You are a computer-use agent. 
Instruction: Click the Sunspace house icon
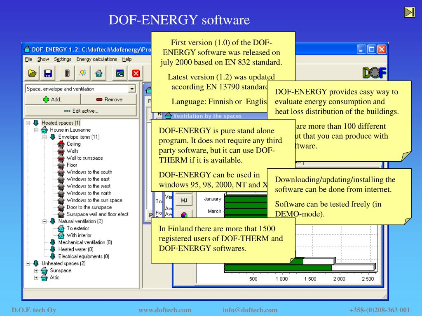pyautogui.click(x=45, y=271)
